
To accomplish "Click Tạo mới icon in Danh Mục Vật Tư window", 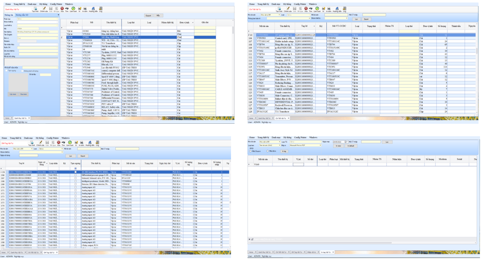I will pyautogui.click(x=35, y=9).
